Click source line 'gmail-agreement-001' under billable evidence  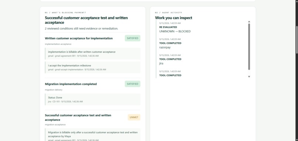pos(73,56)
